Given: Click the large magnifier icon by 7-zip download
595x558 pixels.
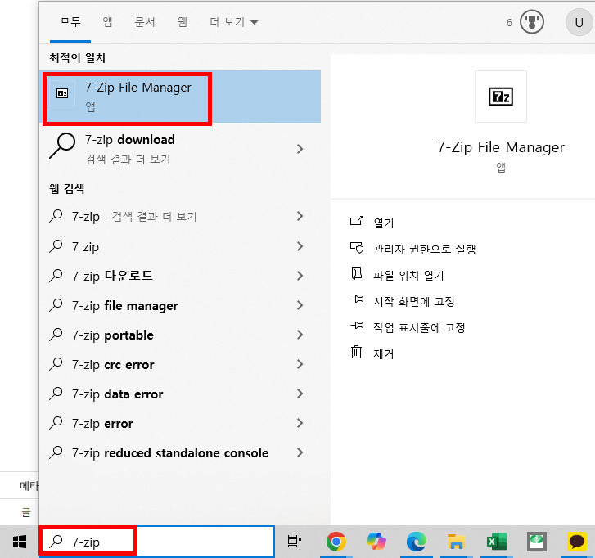Looking at the screenshot, I should point(62,146).
